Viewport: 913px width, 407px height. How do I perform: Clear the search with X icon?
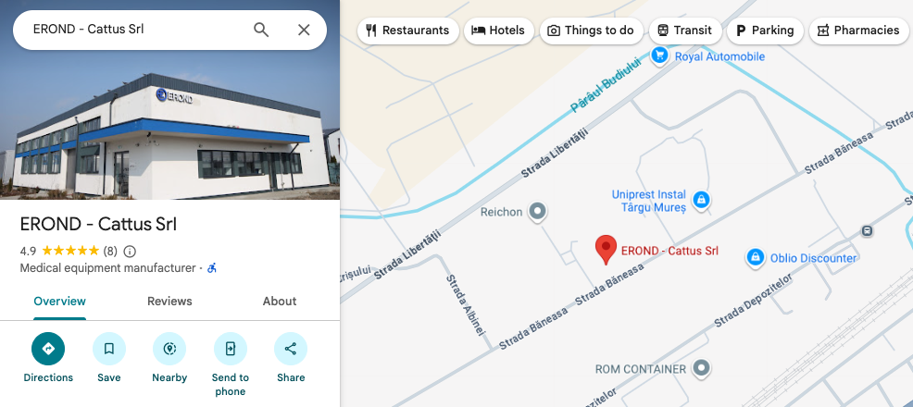click(x=304, y=30)
